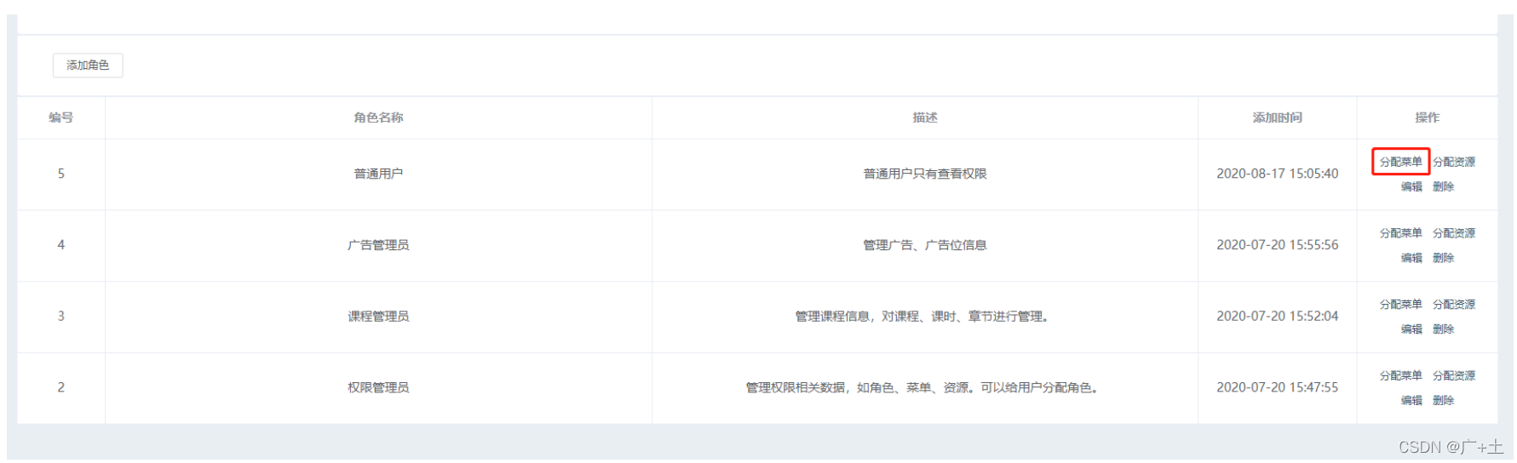Click role name 课程管理员
1517x463 pixels.
(378, 317)
